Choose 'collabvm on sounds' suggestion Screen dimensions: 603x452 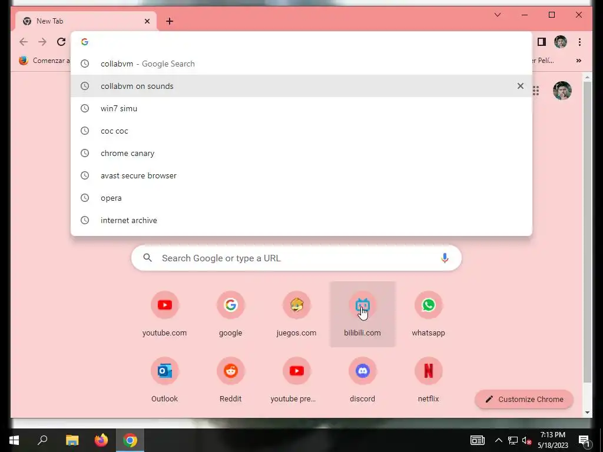[x=301, y=86]
